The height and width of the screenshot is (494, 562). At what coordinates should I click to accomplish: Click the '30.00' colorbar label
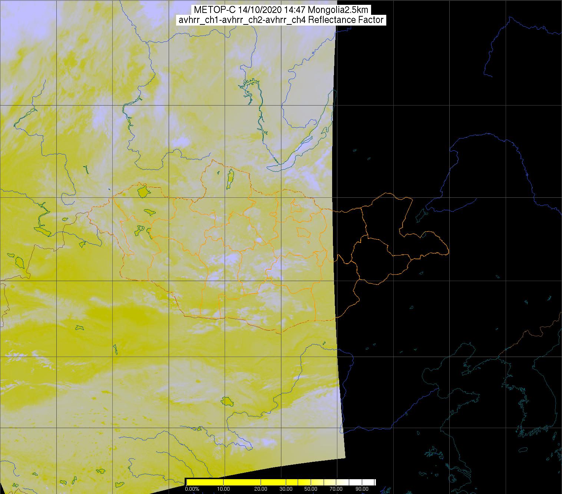pyautogui.click(x=287, y=489)
